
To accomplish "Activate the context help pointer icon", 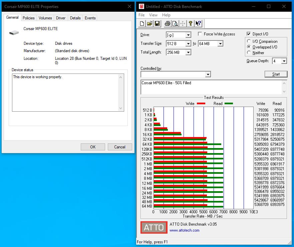I will (x=198, y=23).
